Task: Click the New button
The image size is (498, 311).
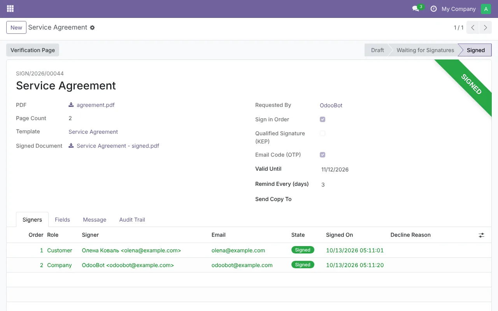Action: pos(16,28)
